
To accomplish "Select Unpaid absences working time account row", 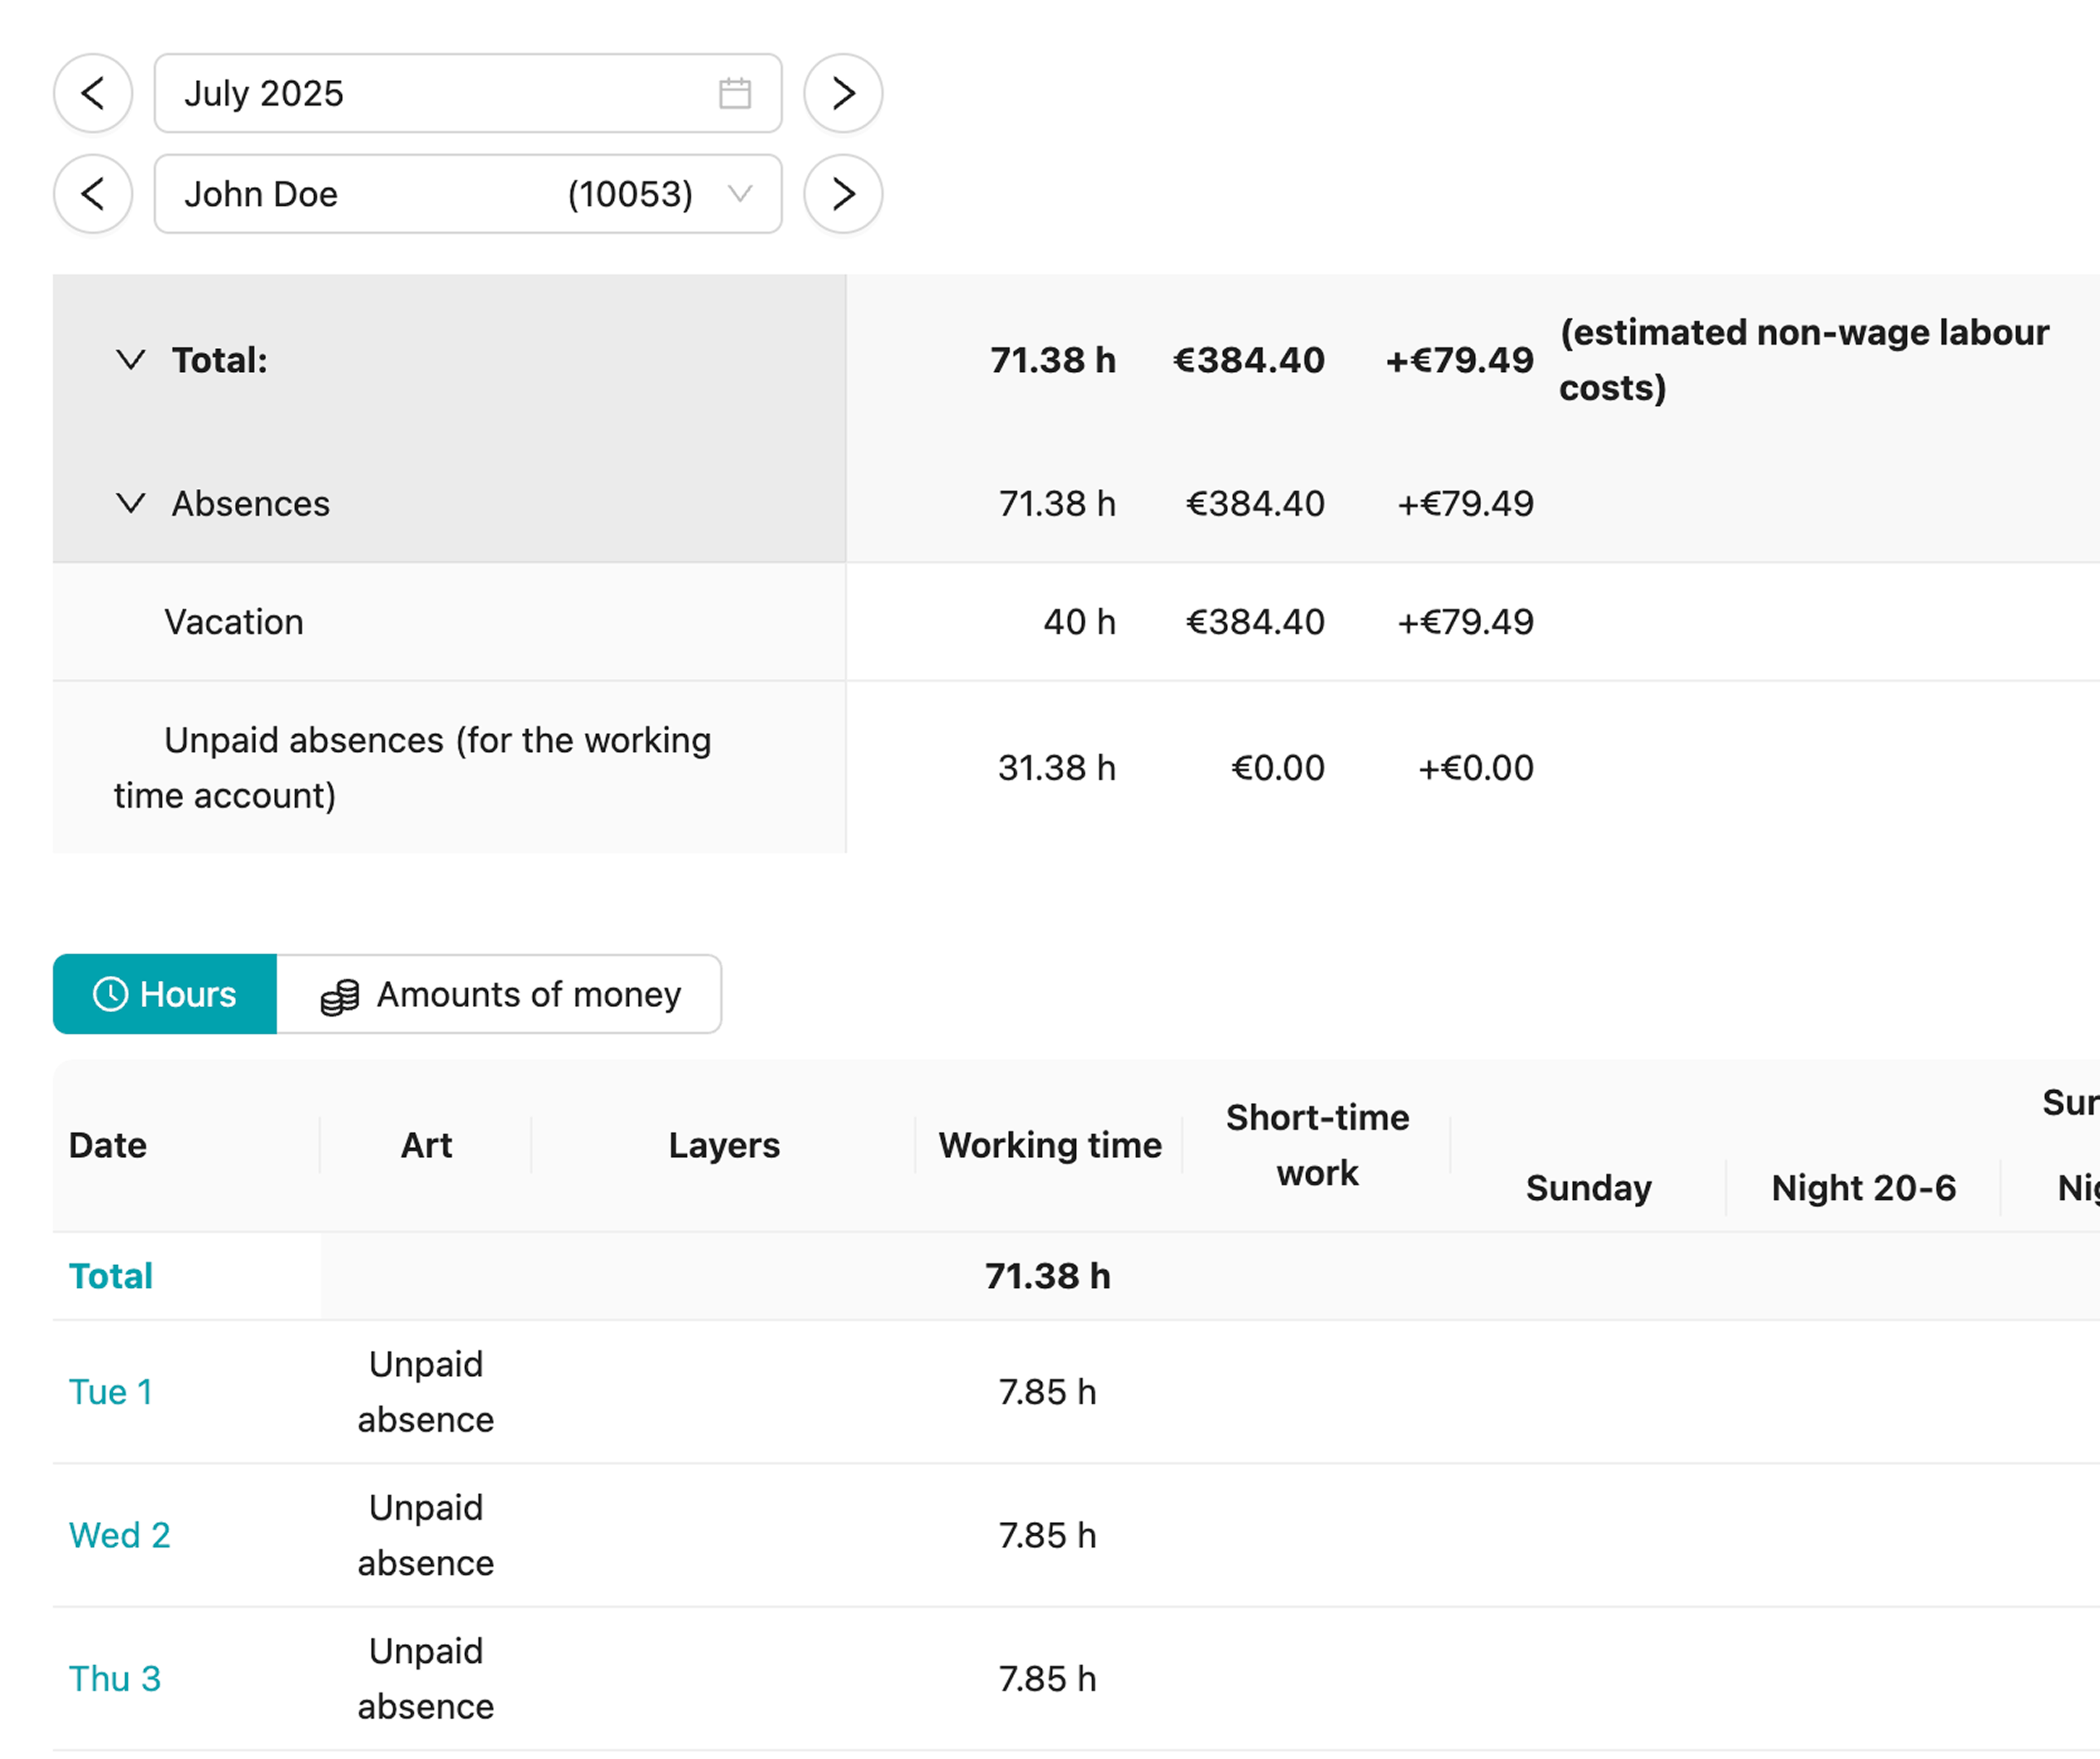I will pyautogui.click(x=412, y=768).
